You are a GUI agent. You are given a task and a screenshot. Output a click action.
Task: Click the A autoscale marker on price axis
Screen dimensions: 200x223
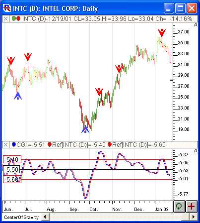(196, 25)
